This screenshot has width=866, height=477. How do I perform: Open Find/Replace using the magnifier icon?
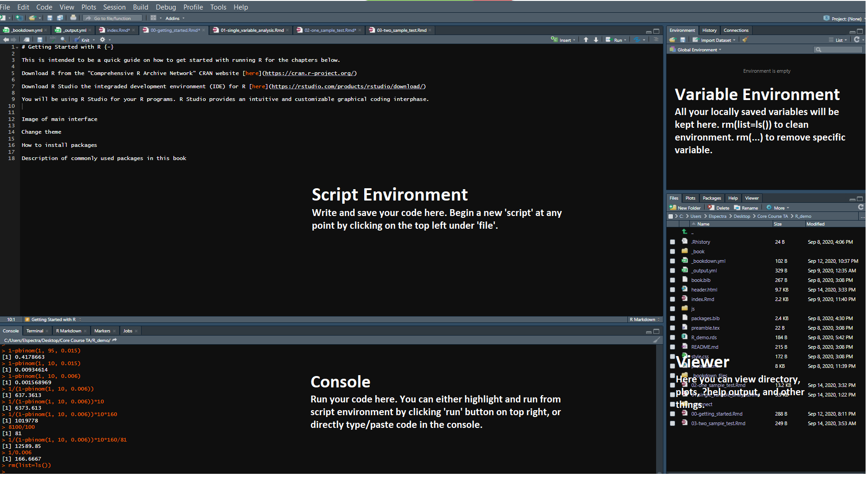coord(63,40)
